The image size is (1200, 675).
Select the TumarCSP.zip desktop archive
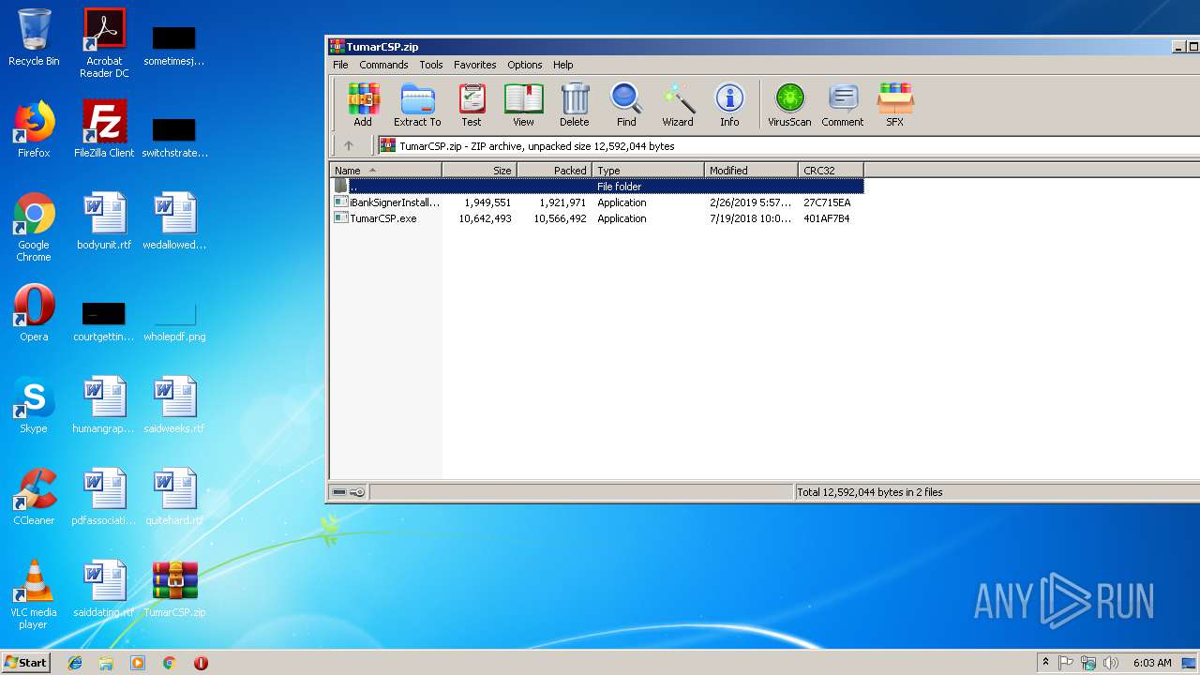click(174, 589)
